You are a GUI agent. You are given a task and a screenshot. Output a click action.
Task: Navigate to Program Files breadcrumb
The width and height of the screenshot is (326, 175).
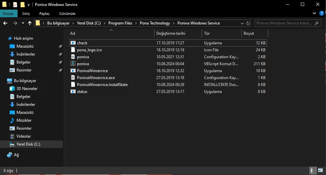[x=120, y=23]
